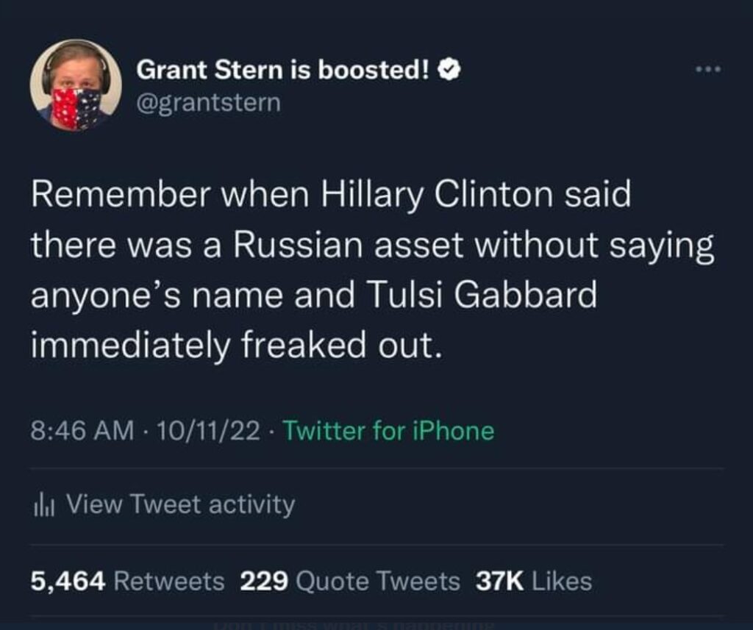Click the ellipsis icon in top right corner

[x=707, y=67]
